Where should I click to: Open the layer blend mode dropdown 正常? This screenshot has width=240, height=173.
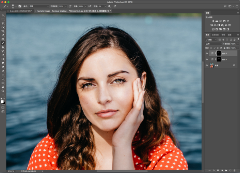pyautogui.click(x=213, y=44)
